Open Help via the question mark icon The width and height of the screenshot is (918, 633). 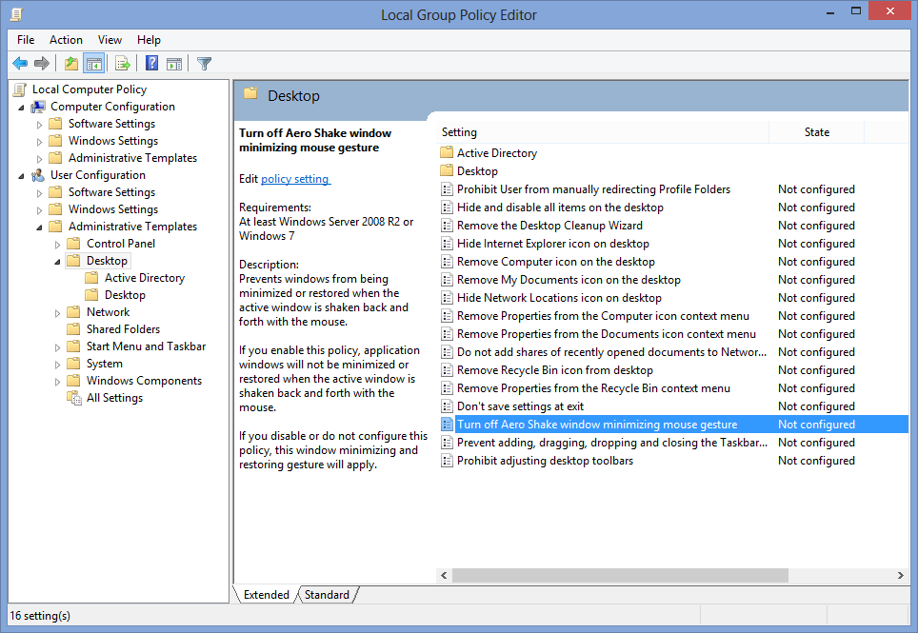151,63
